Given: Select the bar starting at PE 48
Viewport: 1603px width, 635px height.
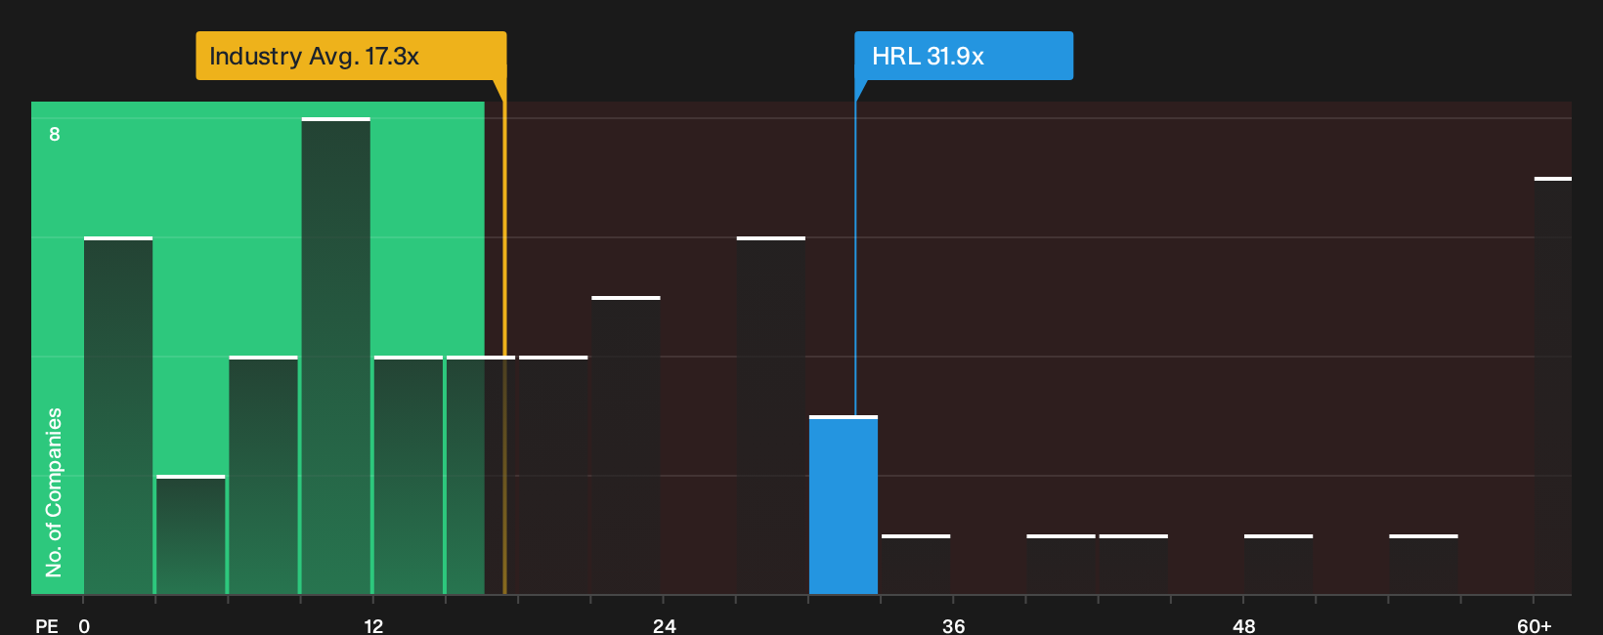Looking at the screenshot, I should (1278, 565).
